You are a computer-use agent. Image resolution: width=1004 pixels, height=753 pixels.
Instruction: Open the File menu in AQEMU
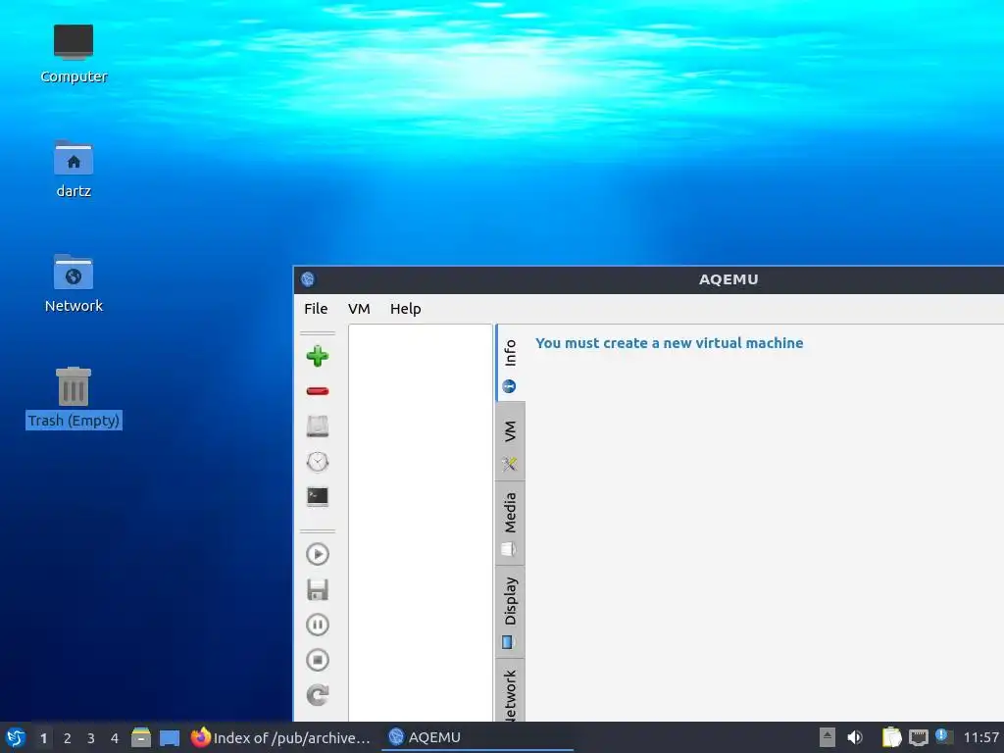coord(316,309)
